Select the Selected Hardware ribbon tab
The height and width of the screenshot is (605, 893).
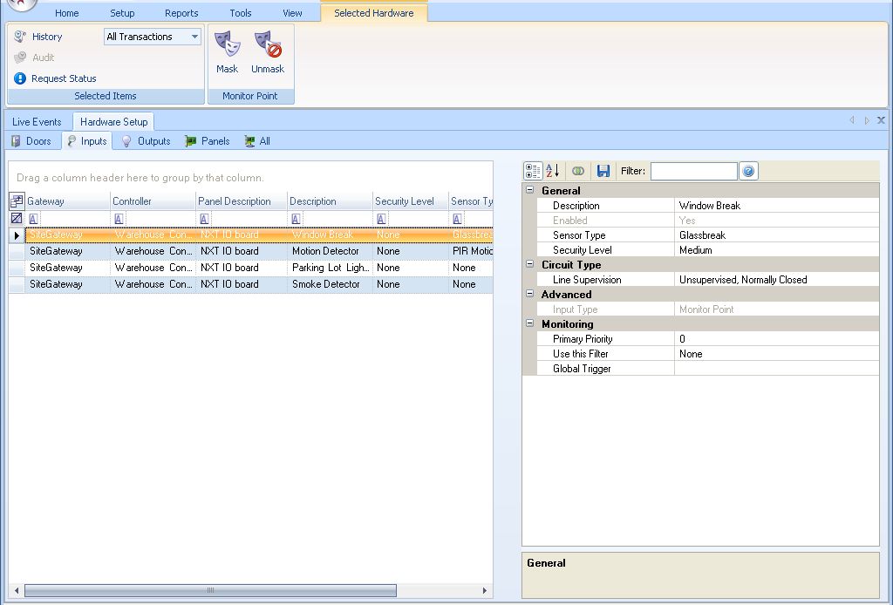[373, 13]
